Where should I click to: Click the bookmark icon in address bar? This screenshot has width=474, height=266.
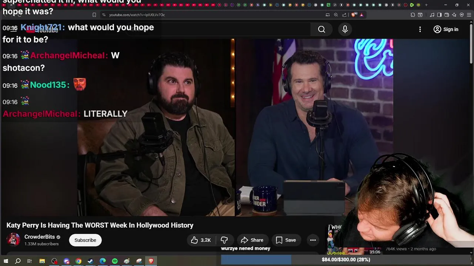94,15
